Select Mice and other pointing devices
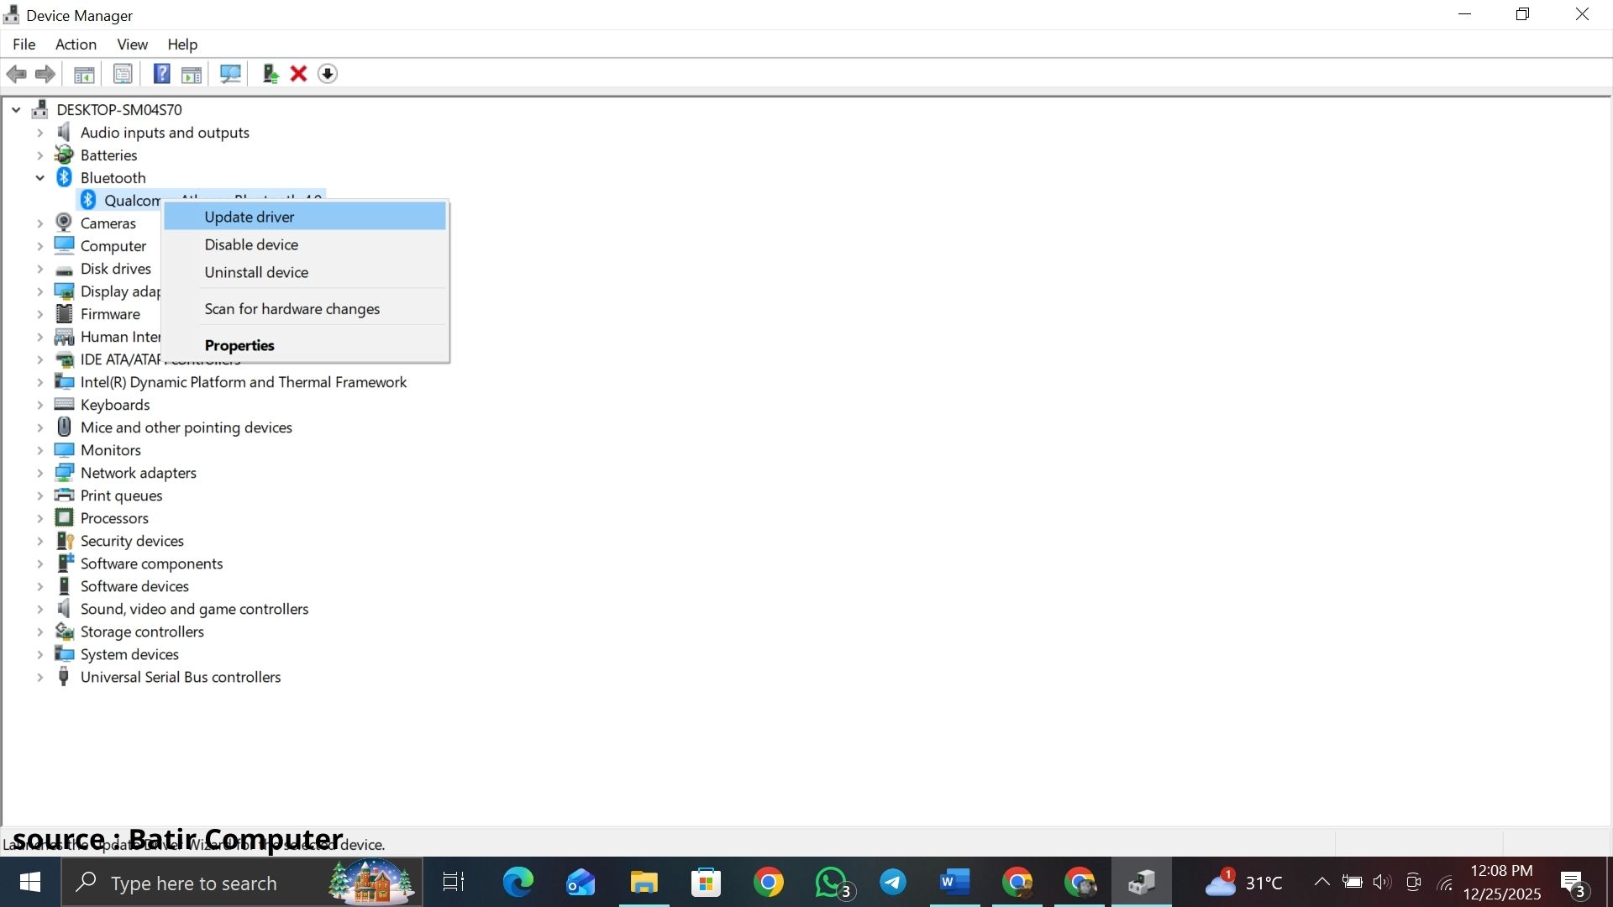1613x907 pixels. 187,427
